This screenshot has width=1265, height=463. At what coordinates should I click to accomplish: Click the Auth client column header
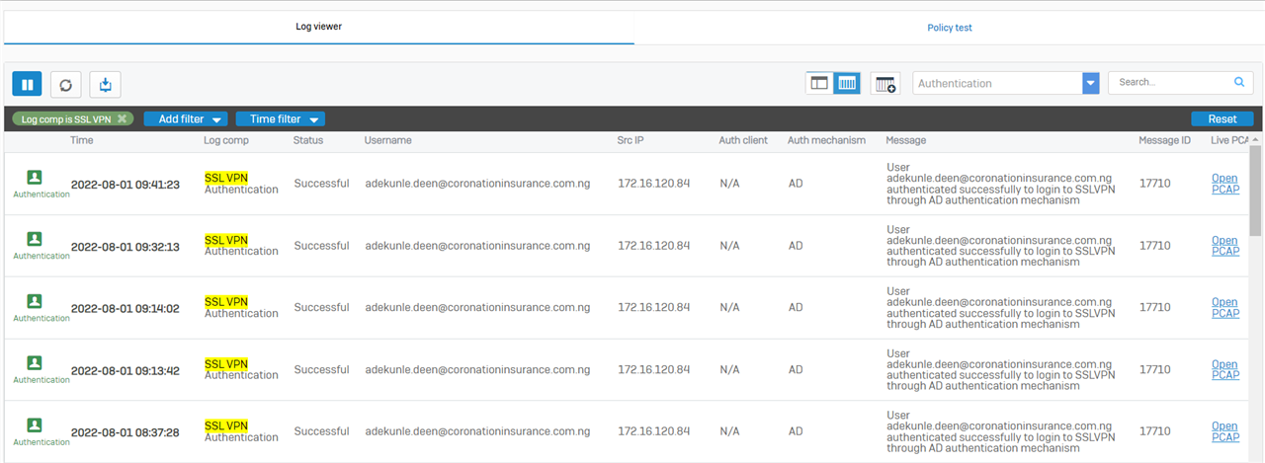(743, 140)
